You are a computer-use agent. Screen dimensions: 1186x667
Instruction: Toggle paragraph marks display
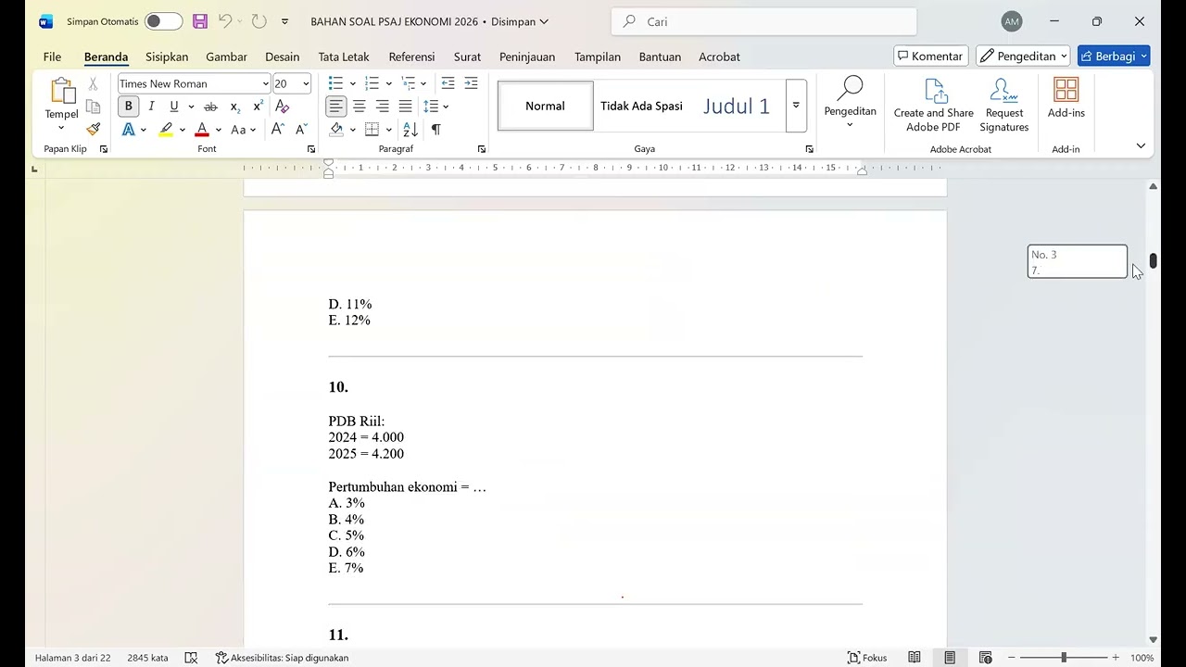tap(435, 130)
